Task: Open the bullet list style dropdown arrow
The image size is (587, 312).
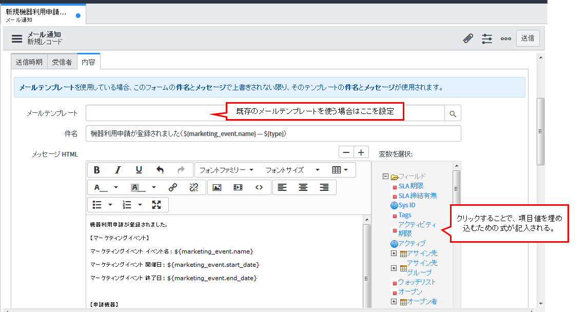Action: click(x=110, y=205)
